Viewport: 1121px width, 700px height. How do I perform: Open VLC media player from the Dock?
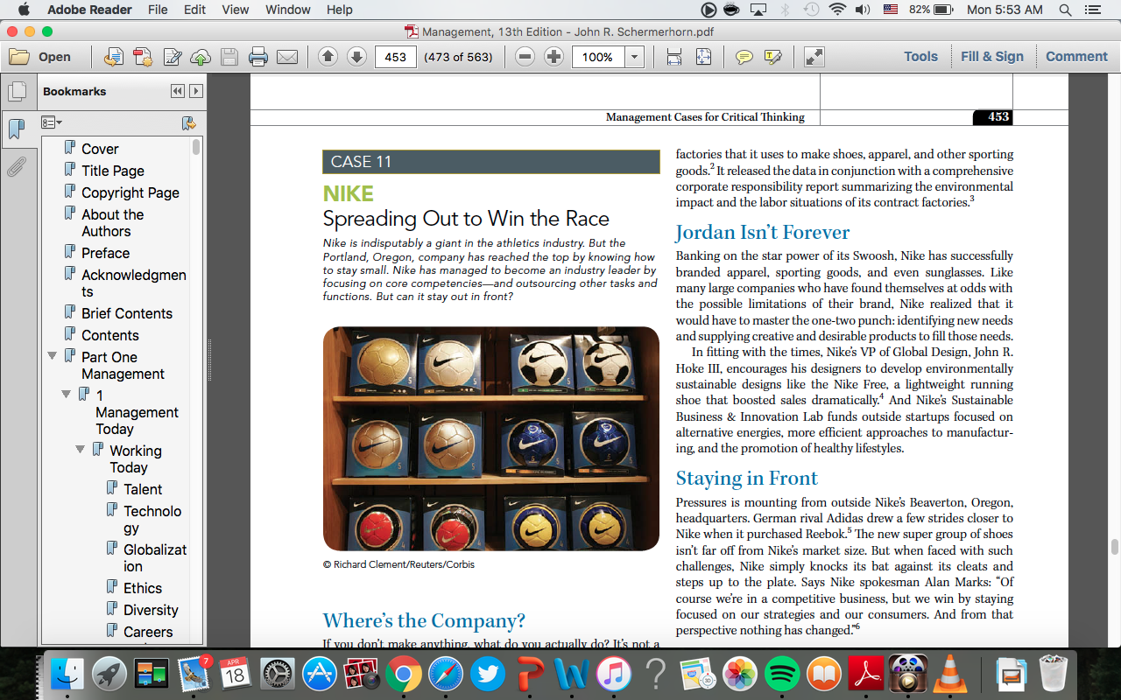tap(948, 674)
